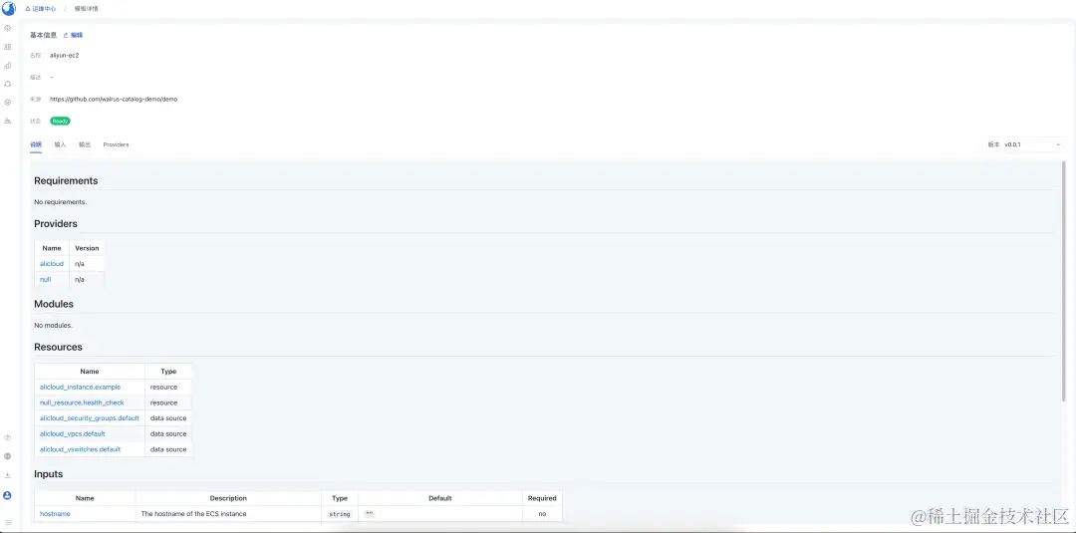
Task: Open the blue user avatar icon
Action: 8,495
